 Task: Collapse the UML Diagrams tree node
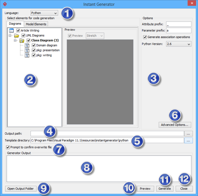tap(10, 35)
